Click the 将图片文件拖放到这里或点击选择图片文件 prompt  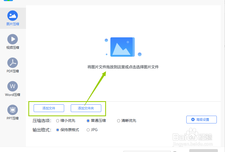click(x=123, y=67)
